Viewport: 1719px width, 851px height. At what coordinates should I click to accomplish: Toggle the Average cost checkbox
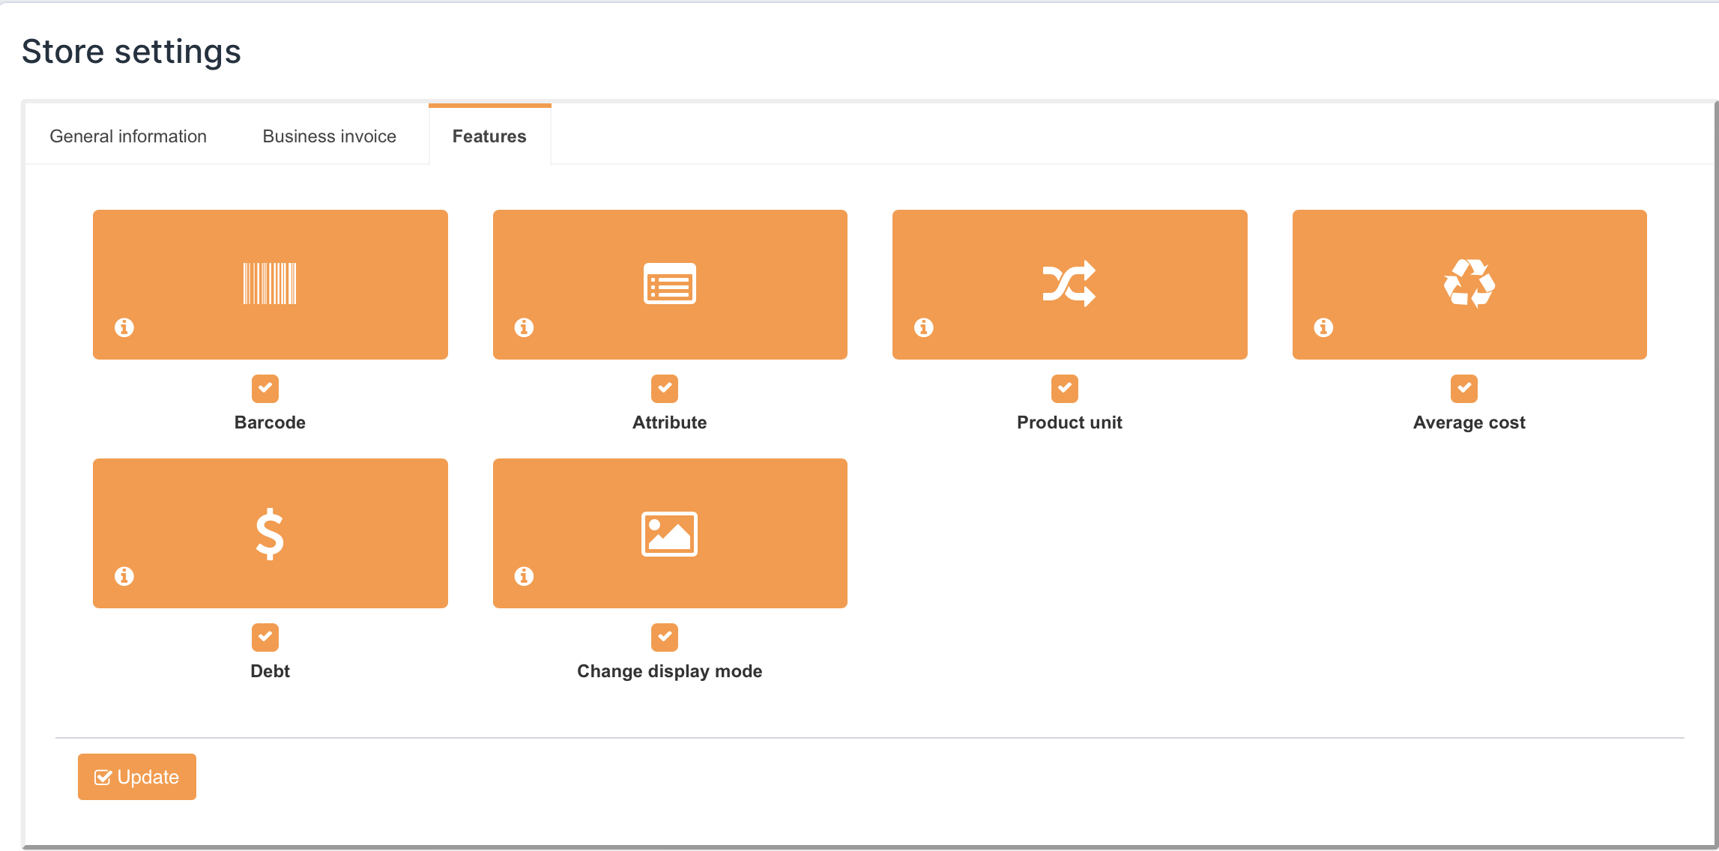point(1463,388)
